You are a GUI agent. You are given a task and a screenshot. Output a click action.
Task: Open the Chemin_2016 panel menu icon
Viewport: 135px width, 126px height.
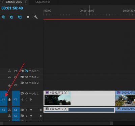click(x=26, y=2)
